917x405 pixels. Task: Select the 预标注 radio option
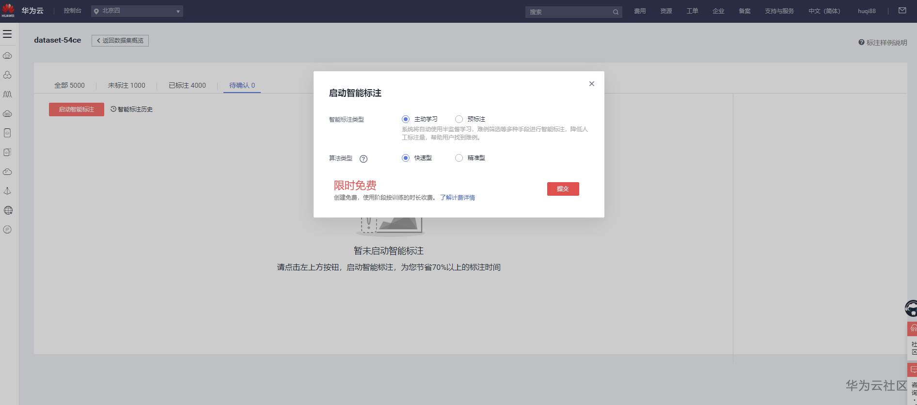[459, 119]
